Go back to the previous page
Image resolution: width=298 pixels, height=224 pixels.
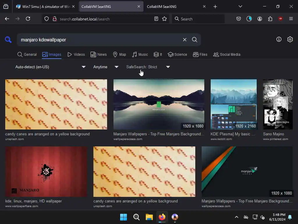point(7,19)
